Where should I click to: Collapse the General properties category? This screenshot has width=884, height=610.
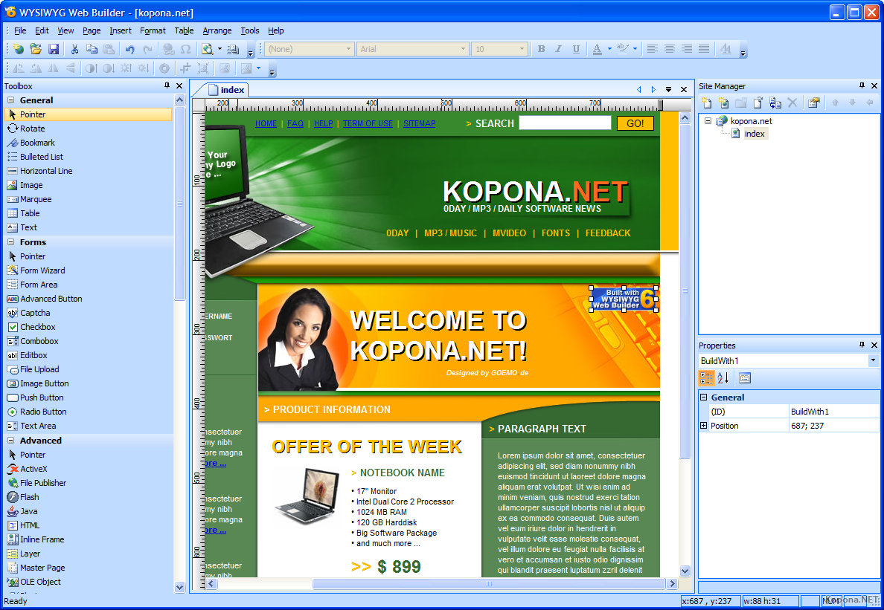pyautogui.click(x=703, y=397)
